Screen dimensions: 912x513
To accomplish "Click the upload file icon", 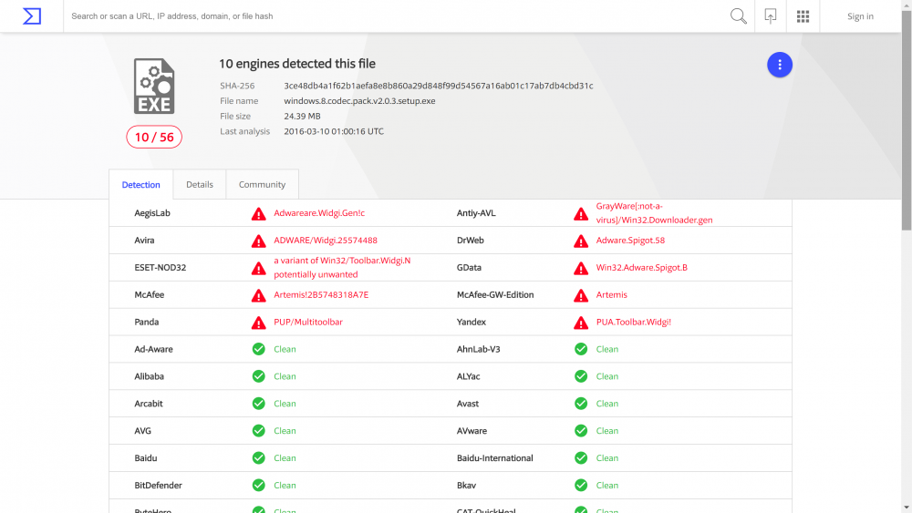I will click(x=771, y=16).
